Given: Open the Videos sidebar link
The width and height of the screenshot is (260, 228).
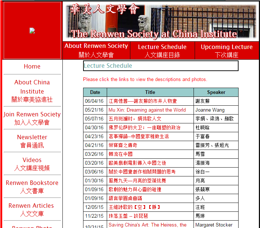Looking at the screenshot, I should [x=32, y=164].
